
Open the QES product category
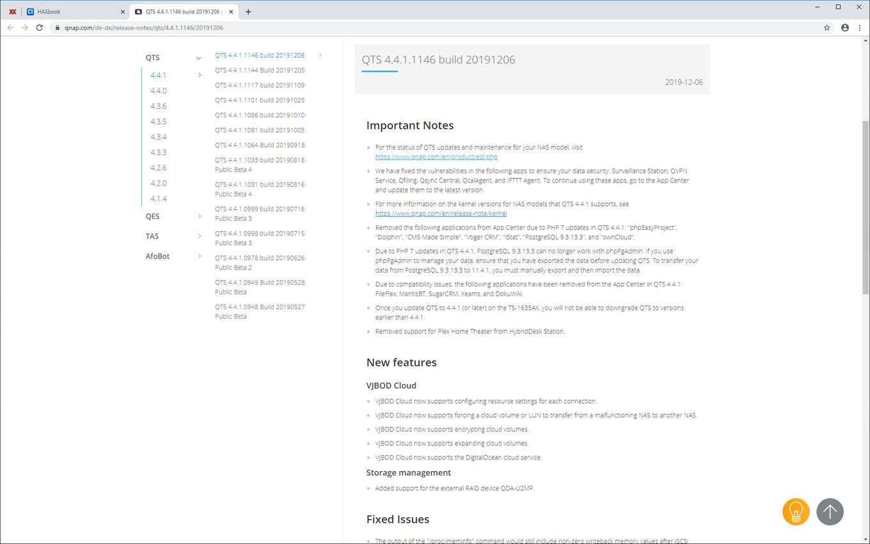[152, 216]
